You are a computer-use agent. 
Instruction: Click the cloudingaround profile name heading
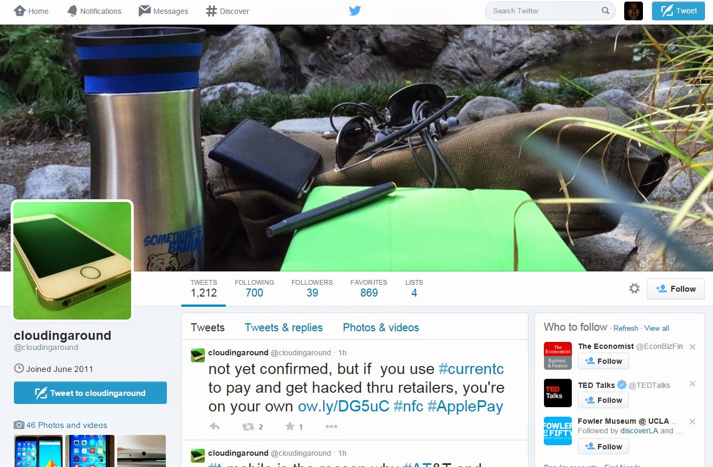pyautogui.click(x=63, y=336)
